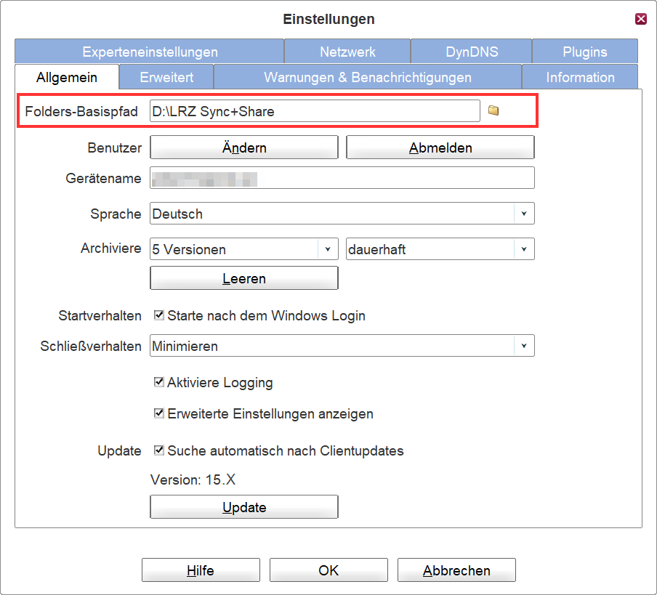Screen dimensions: 657x595
Task: Confirm settings with the OK button
Action: (x=328, y=570)
